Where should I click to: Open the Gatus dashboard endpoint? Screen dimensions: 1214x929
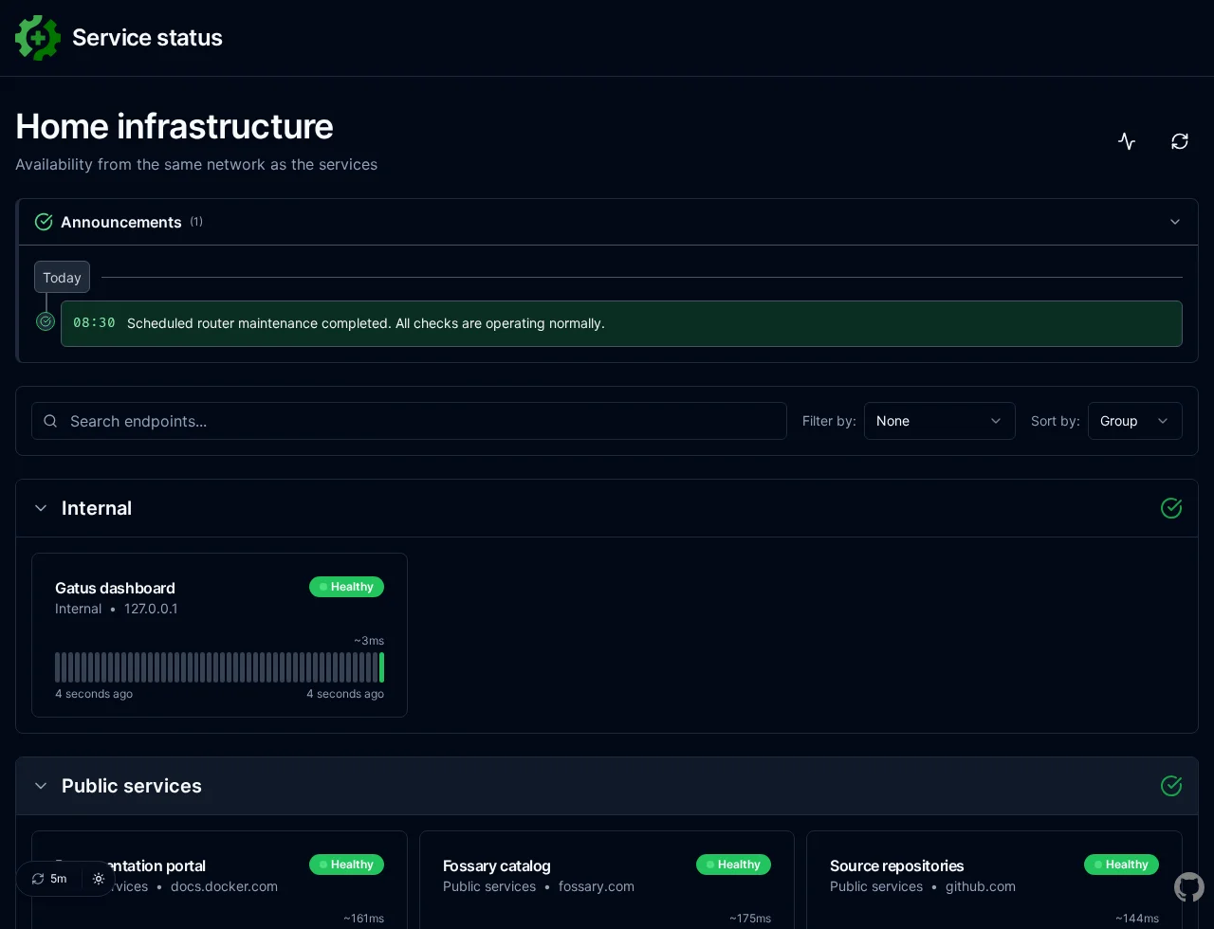pyautogui.click(x=115, y=588)
